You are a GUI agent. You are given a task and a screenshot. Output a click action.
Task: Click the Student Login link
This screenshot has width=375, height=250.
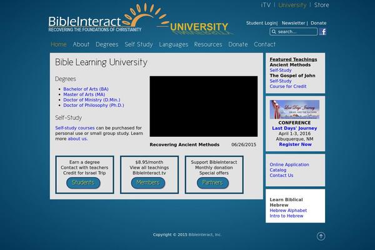pyautogui.click(x=261, y=23)
